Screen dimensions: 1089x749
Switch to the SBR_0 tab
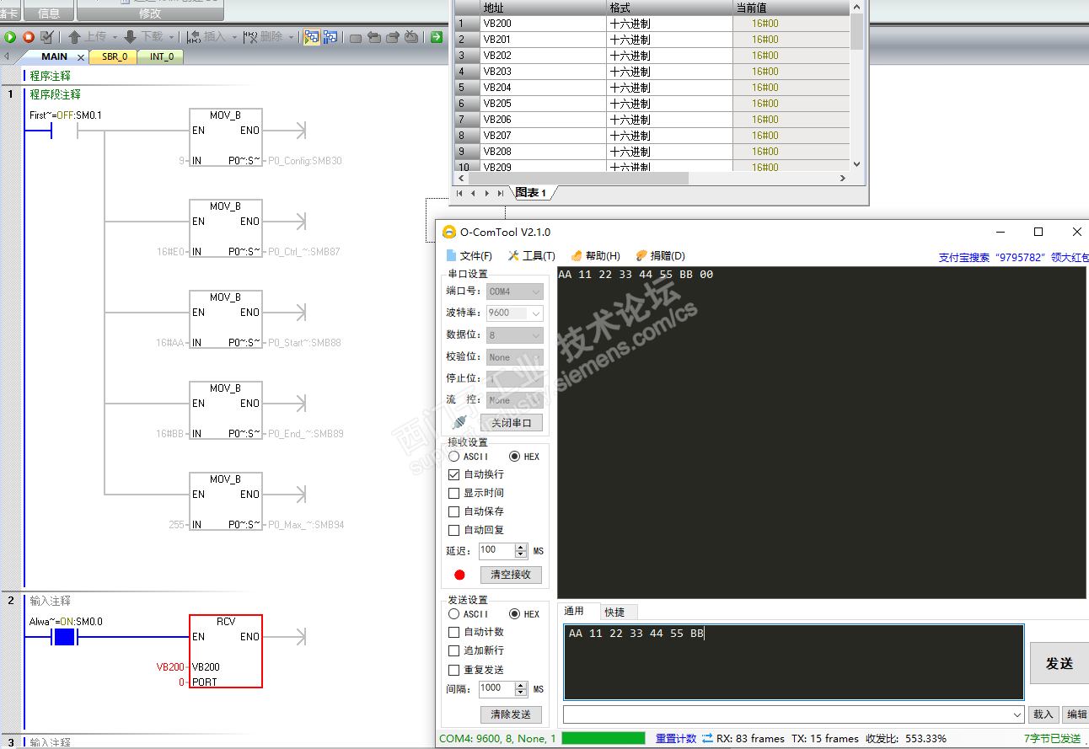[x=115, y=57]
